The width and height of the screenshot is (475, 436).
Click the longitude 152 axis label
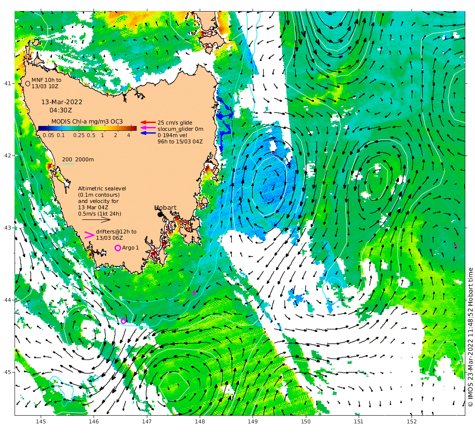click(x=412, y=421)
